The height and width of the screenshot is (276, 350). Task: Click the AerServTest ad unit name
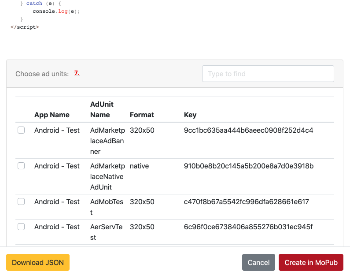tap(106, 232)
